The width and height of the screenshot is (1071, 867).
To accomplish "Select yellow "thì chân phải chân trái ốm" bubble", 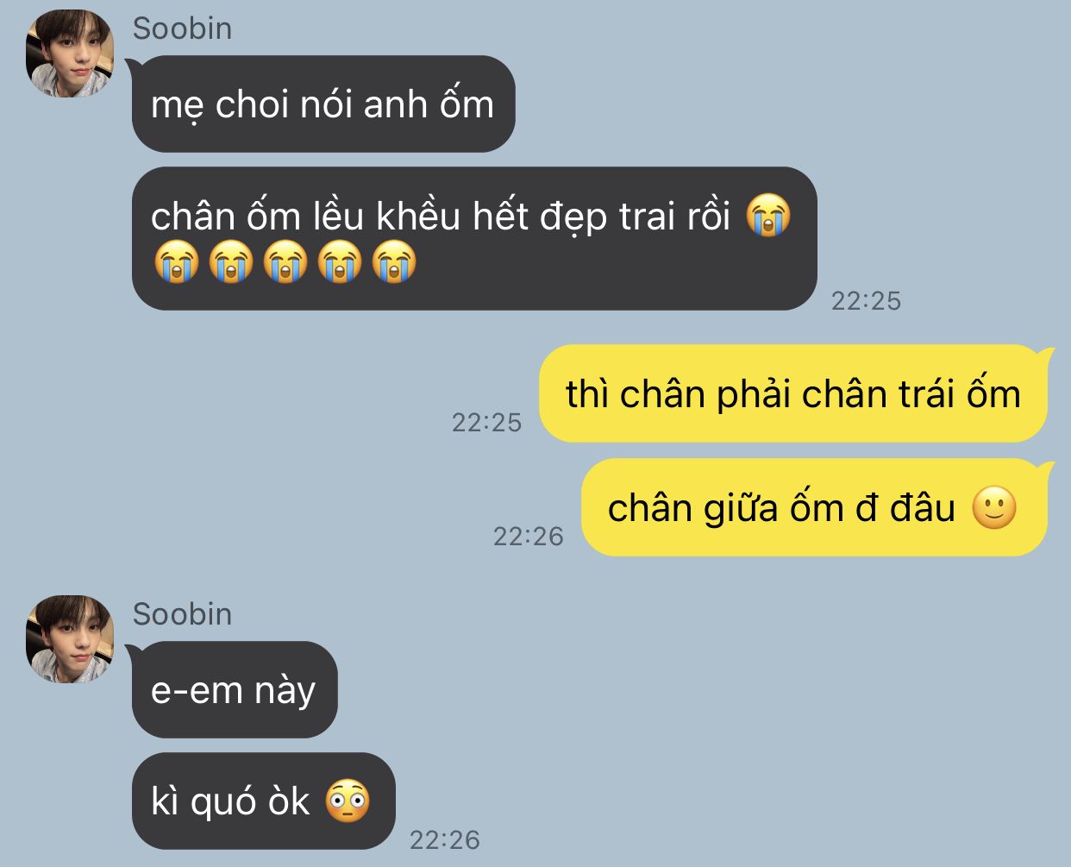I will coord(793,394).
